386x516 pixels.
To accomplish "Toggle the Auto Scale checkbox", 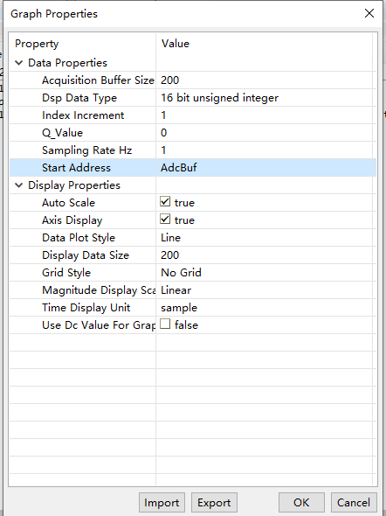I will [165, 201].
